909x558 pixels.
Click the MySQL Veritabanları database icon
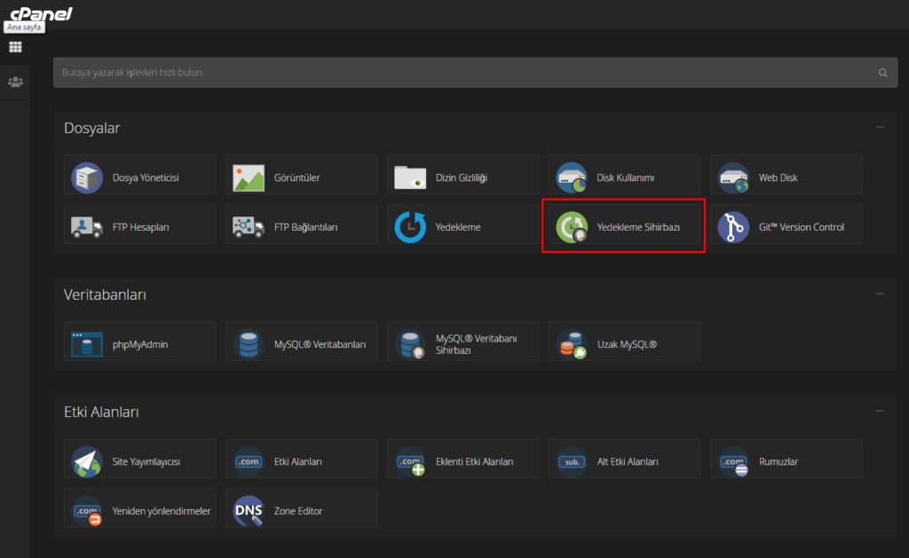pos(249,344)
